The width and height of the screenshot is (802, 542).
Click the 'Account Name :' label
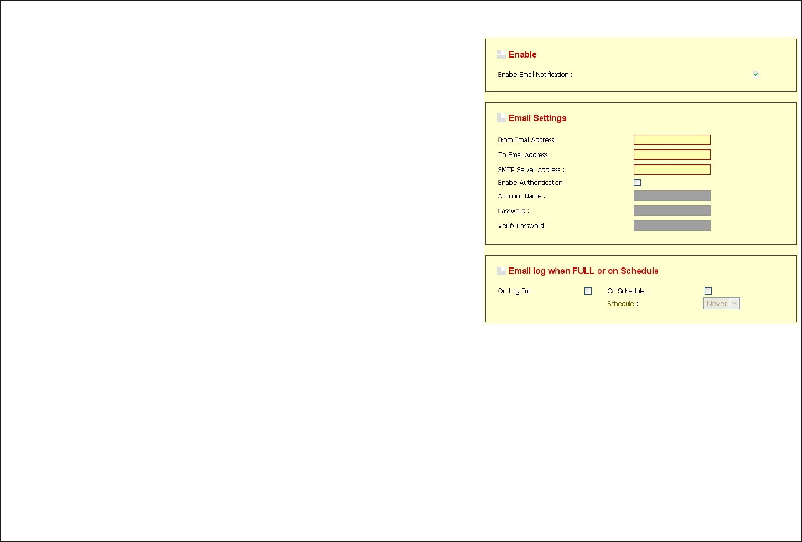521,196
